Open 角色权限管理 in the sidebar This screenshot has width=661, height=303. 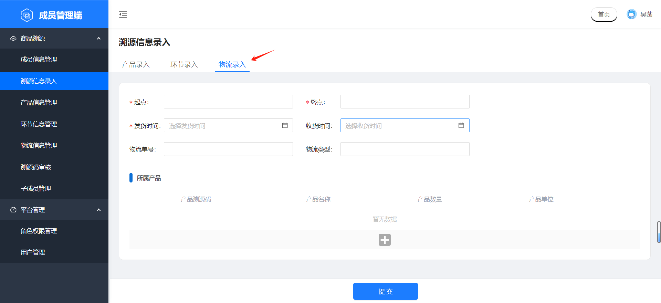(x=39, y=231)
